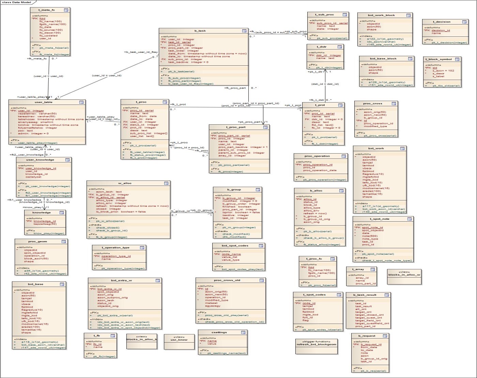Select 'pk_operation_type(integer)' in t_operation_type

123,268
